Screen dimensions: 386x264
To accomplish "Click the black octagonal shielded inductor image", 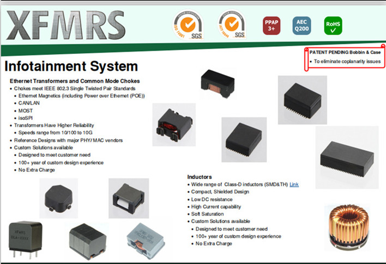I will pyautogui.click(x=59, y=198).
